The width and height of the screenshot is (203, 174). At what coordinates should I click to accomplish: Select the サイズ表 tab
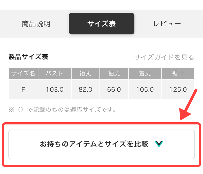pyautogui.click(x=101, y=24)
